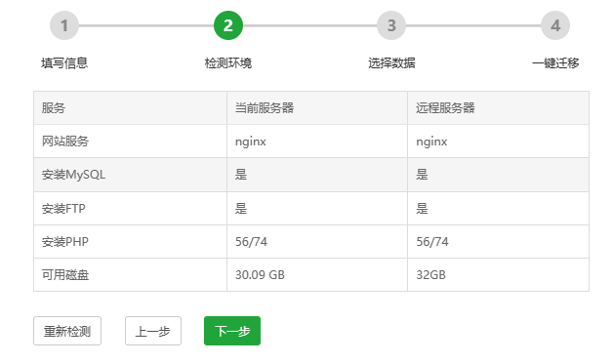Click the 当前服务器 column header
The width and height of the screenshot is (613, 364).
coord(317,108)
